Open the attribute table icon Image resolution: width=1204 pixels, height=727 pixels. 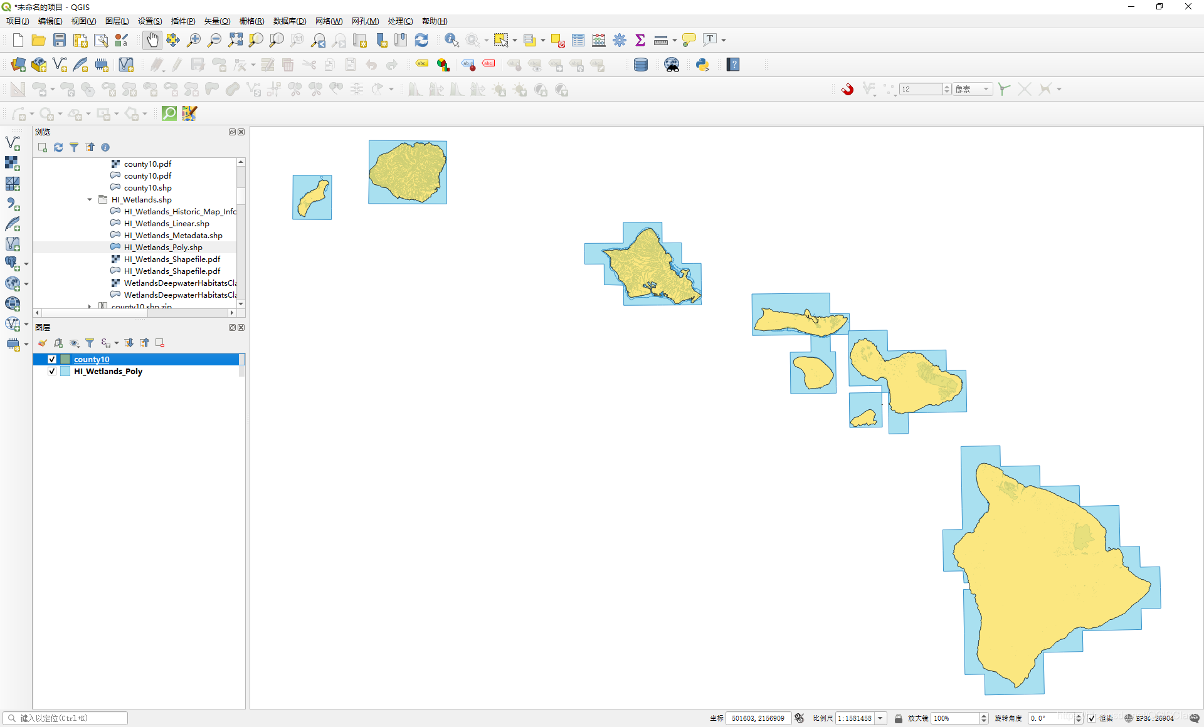[x=578, y=40]
